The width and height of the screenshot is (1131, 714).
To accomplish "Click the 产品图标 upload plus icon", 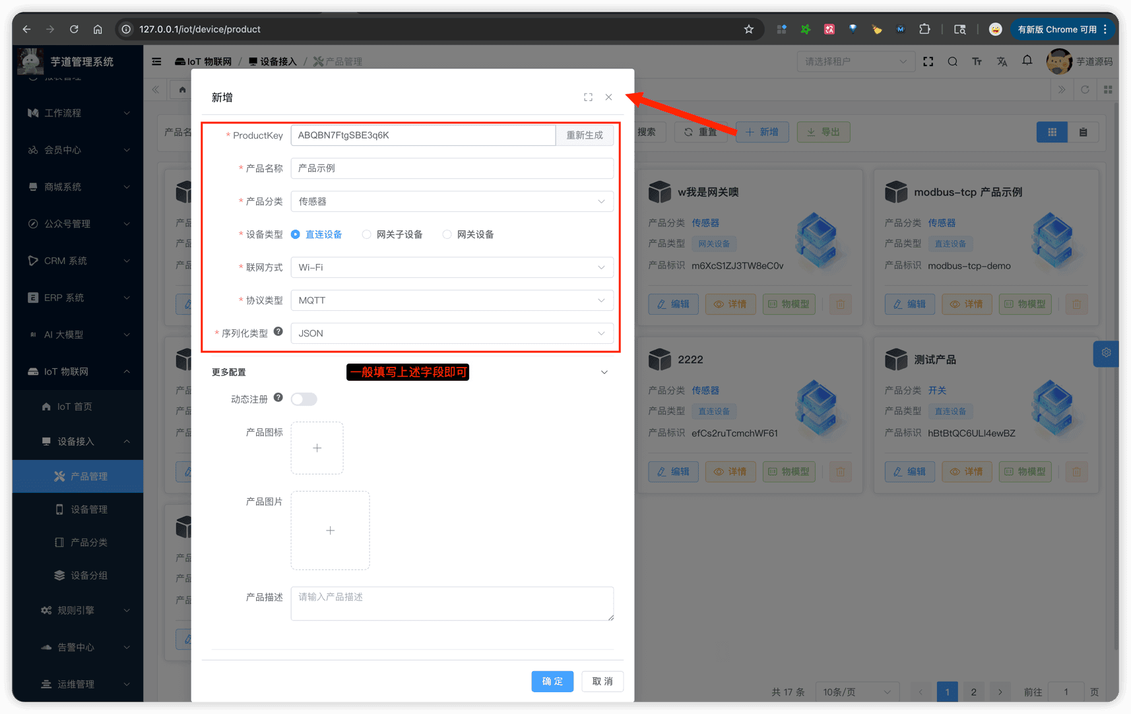I will (317, 448).
